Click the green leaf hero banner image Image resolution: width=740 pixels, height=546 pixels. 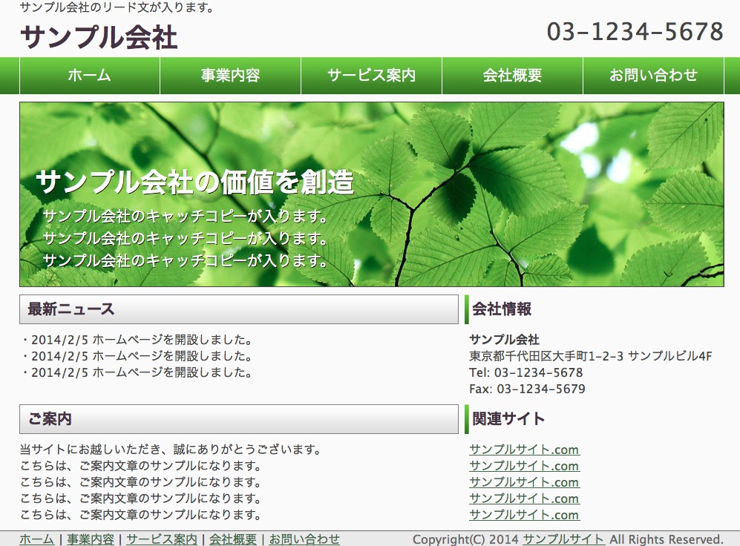(520, 194)
